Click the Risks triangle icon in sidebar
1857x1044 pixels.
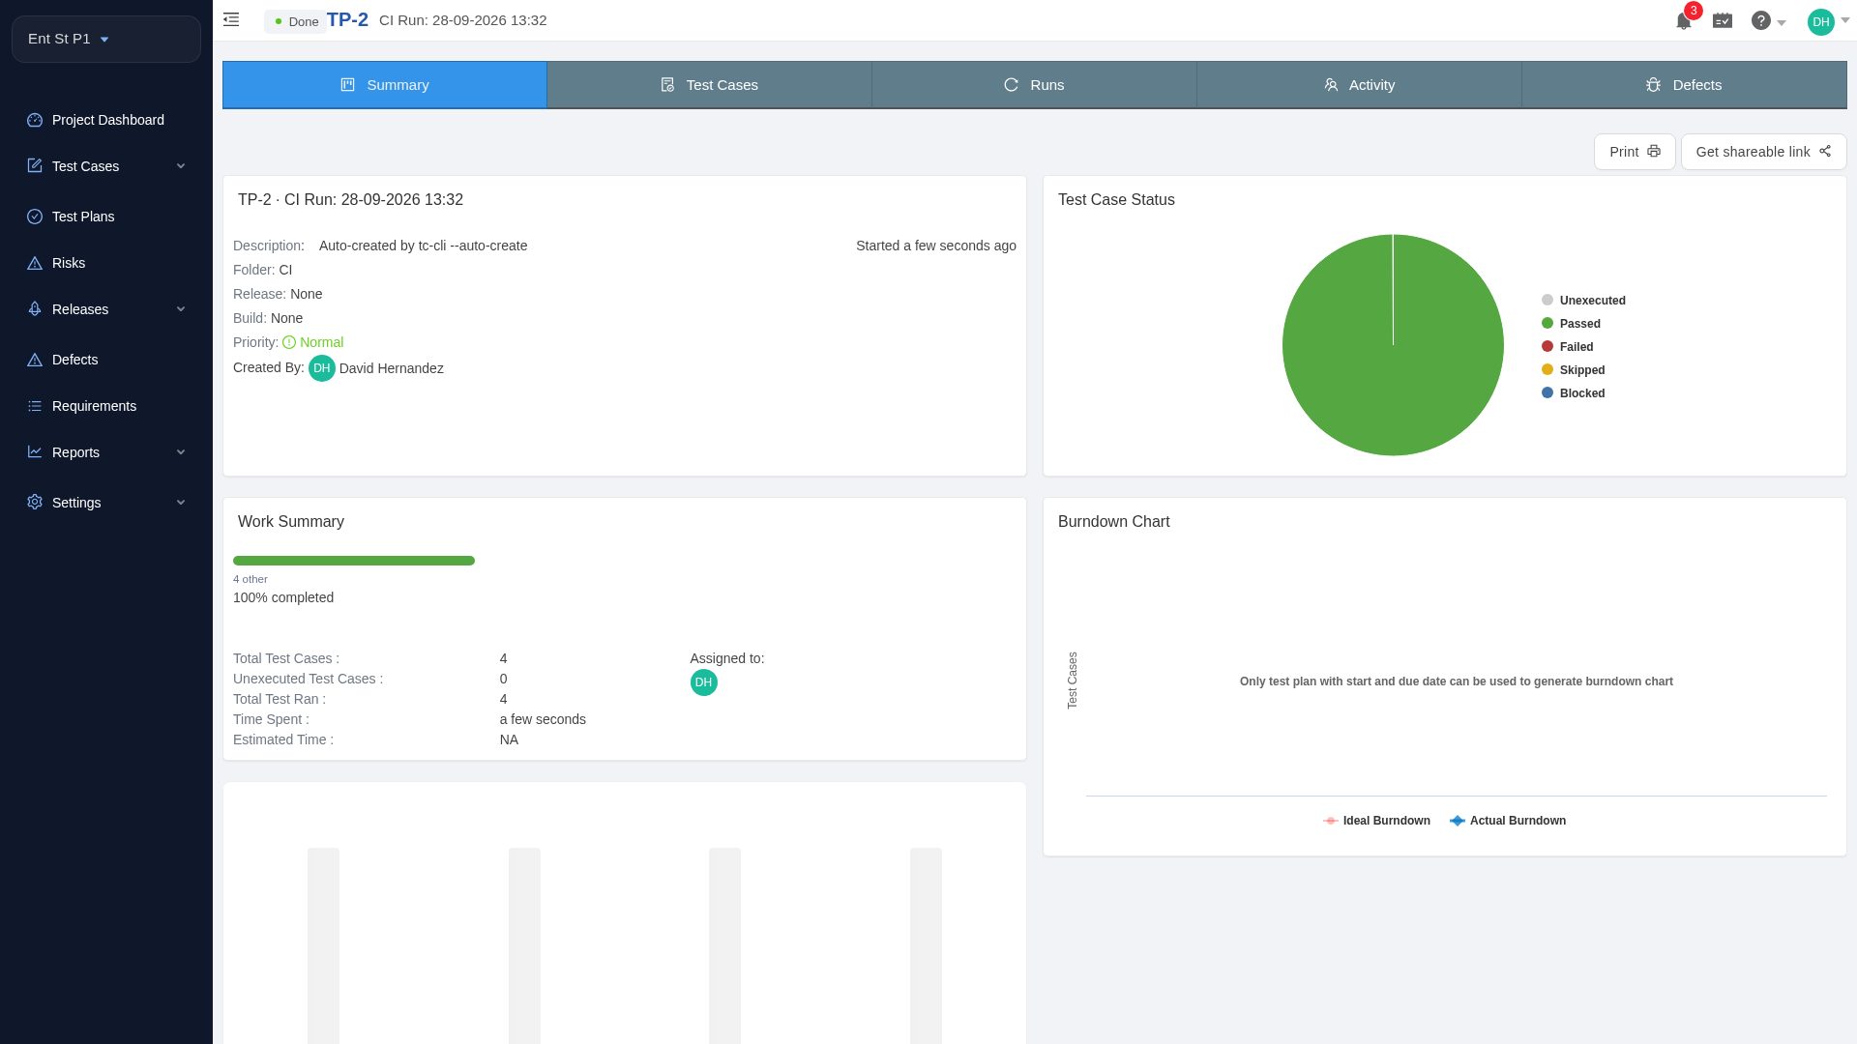tap(35, 263)
